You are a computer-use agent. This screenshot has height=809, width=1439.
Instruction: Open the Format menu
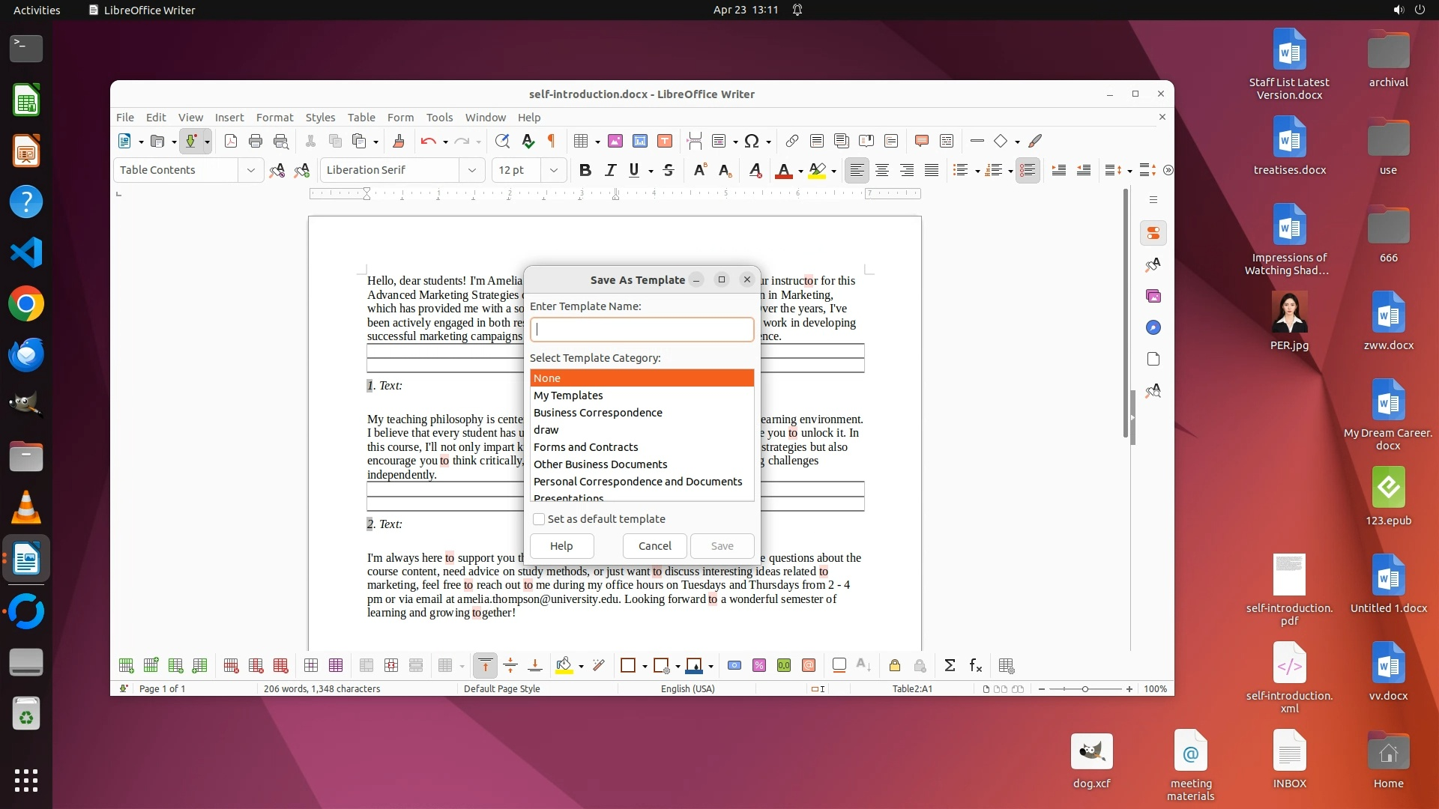click(274, 118)
